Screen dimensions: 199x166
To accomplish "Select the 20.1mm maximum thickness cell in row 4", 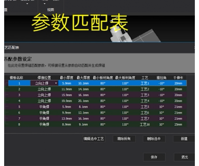I will coord(82,101).
